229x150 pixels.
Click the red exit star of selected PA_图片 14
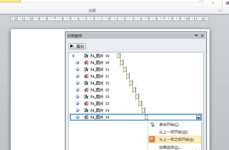[86, 117]
